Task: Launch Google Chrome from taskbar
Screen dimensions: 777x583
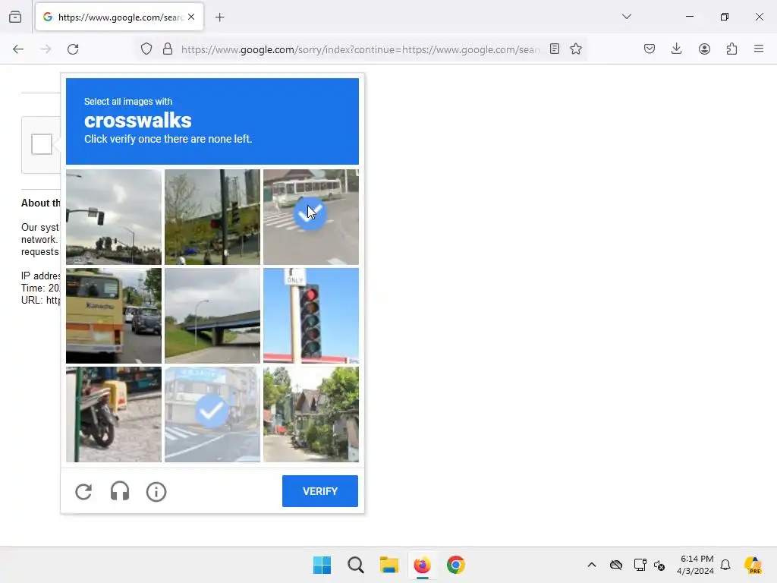Action: click(456, 565)
